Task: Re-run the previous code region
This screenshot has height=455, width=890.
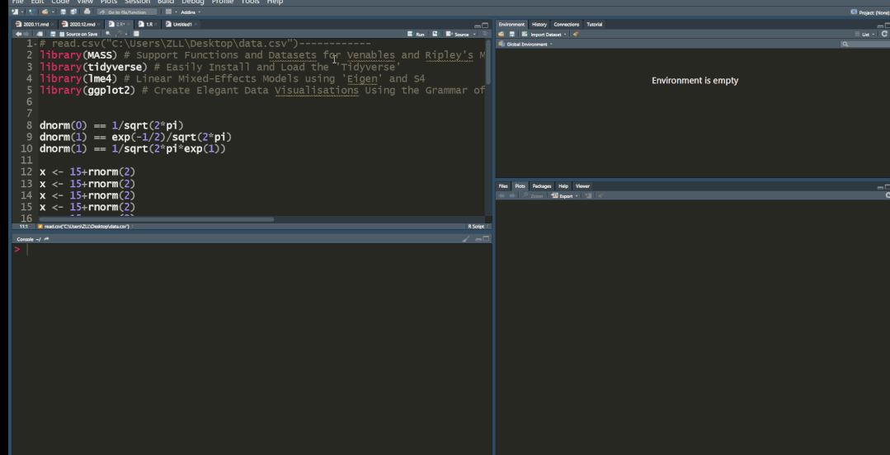Action: (435, 34)
